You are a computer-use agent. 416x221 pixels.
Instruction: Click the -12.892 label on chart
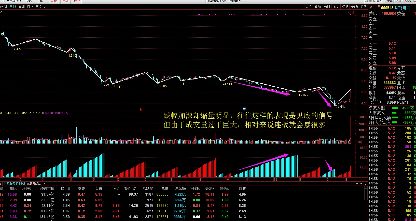(x=303, y=95)
